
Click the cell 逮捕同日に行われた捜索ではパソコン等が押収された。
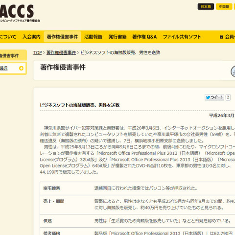[x=146, y=188]
